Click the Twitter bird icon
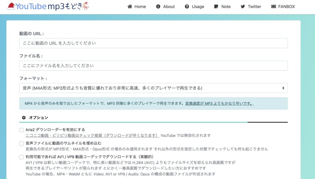The image size is (315, 179). pos(243,7)
